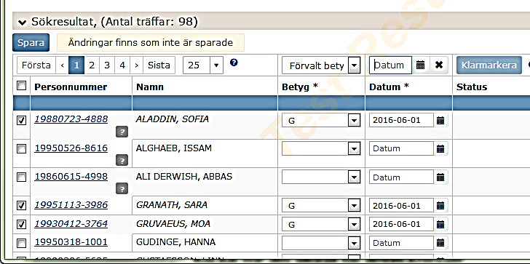
Task: Click name cell GUDINGE, HANNA
Action: coord(175,242)
